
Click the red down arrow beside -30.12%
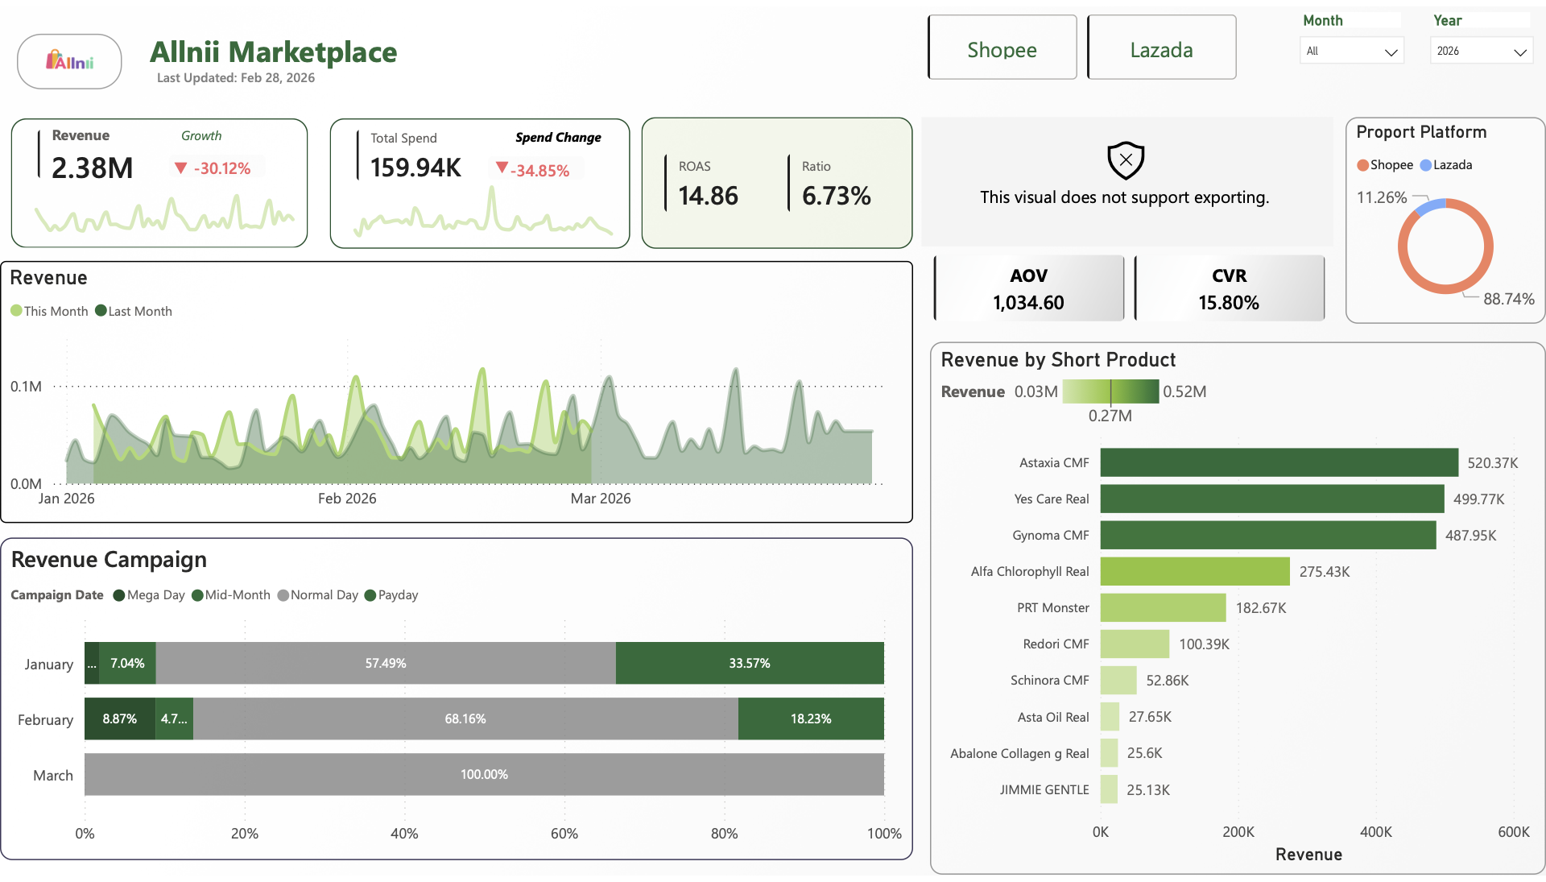point(181,168)
